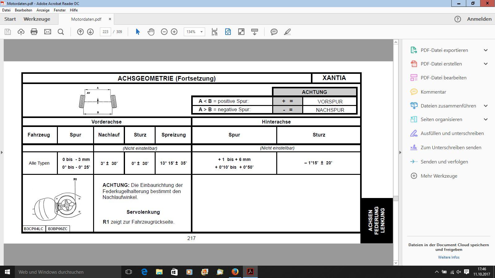Click the fit full page icon
Image resolution: width=495 pixels, height=278 pixels.
[x=228, y=32]
